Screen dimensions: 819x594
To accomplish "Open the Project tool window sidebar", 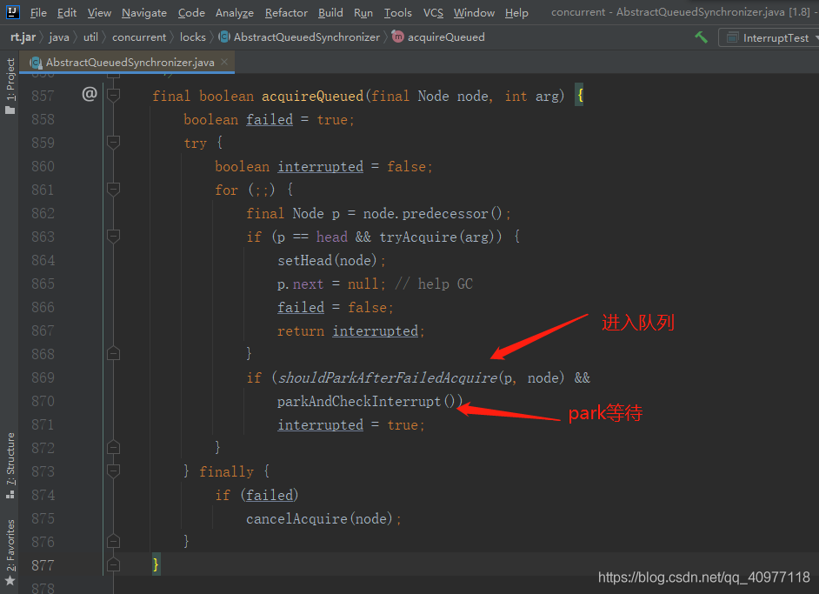I will click(10, 80).
